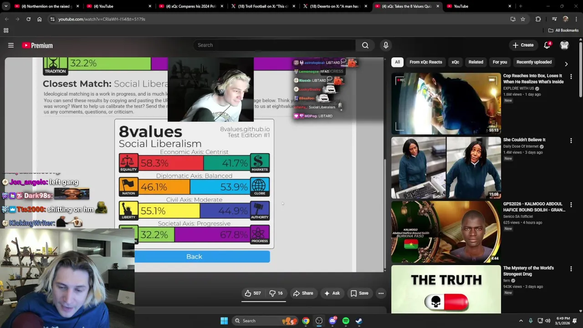This screenshot has height=328, width=583.
Task: Open browser extensions puzzle icon
Action: pyautogui.click(x=538, y=19)
